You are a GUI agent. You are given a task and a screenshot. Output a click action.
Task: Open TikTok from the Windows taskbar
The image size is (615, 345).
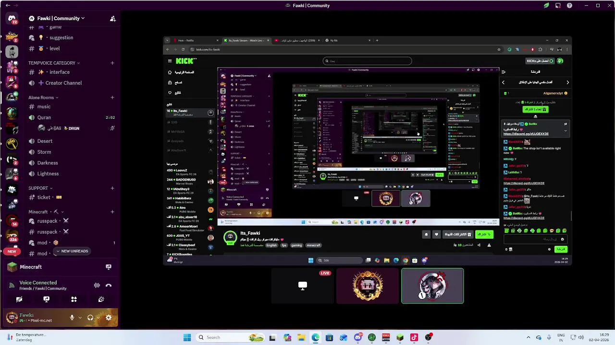(414, 337)
